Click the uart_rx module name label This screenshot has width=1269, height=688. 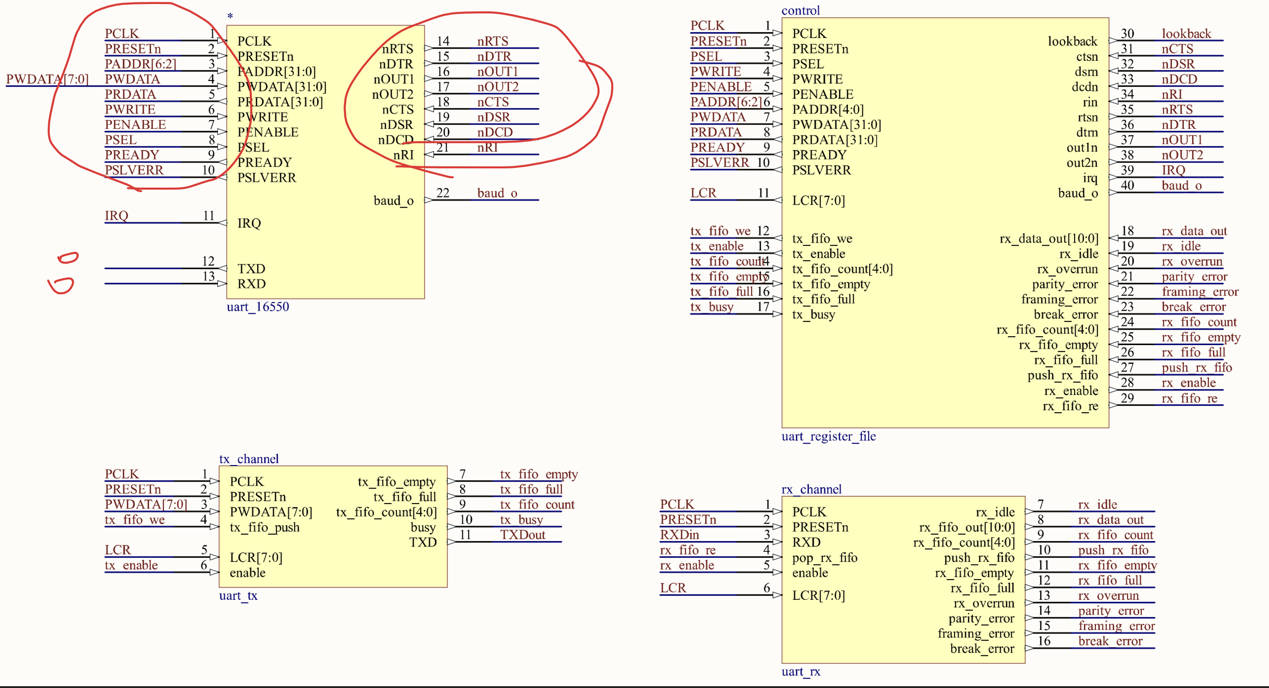click(x=800, y=672)
